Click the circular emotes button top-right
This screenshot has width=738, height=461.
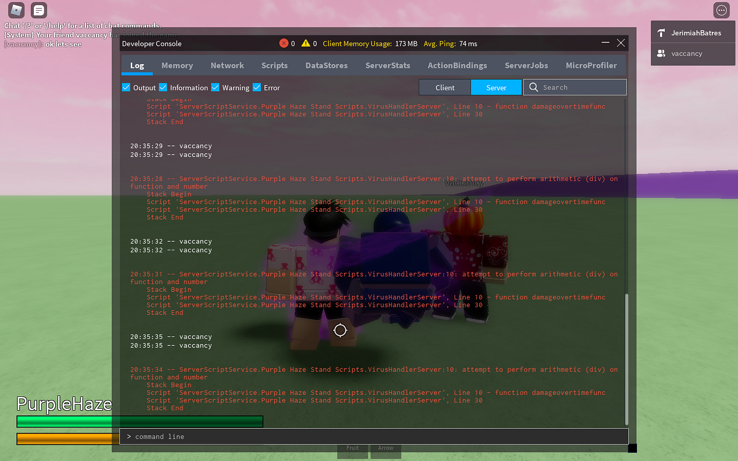pyautogui.click(x=721, y=10)
